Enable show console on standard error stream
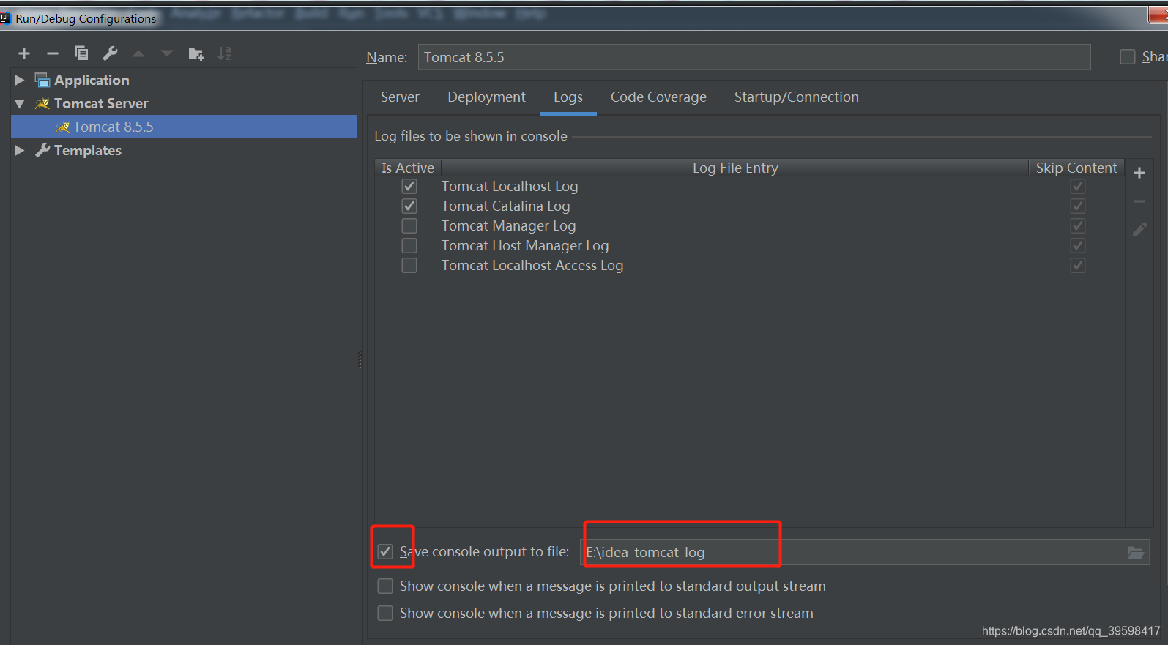Screen dimensions: 1168x645 pyautogui.click(x=385, y=613)
